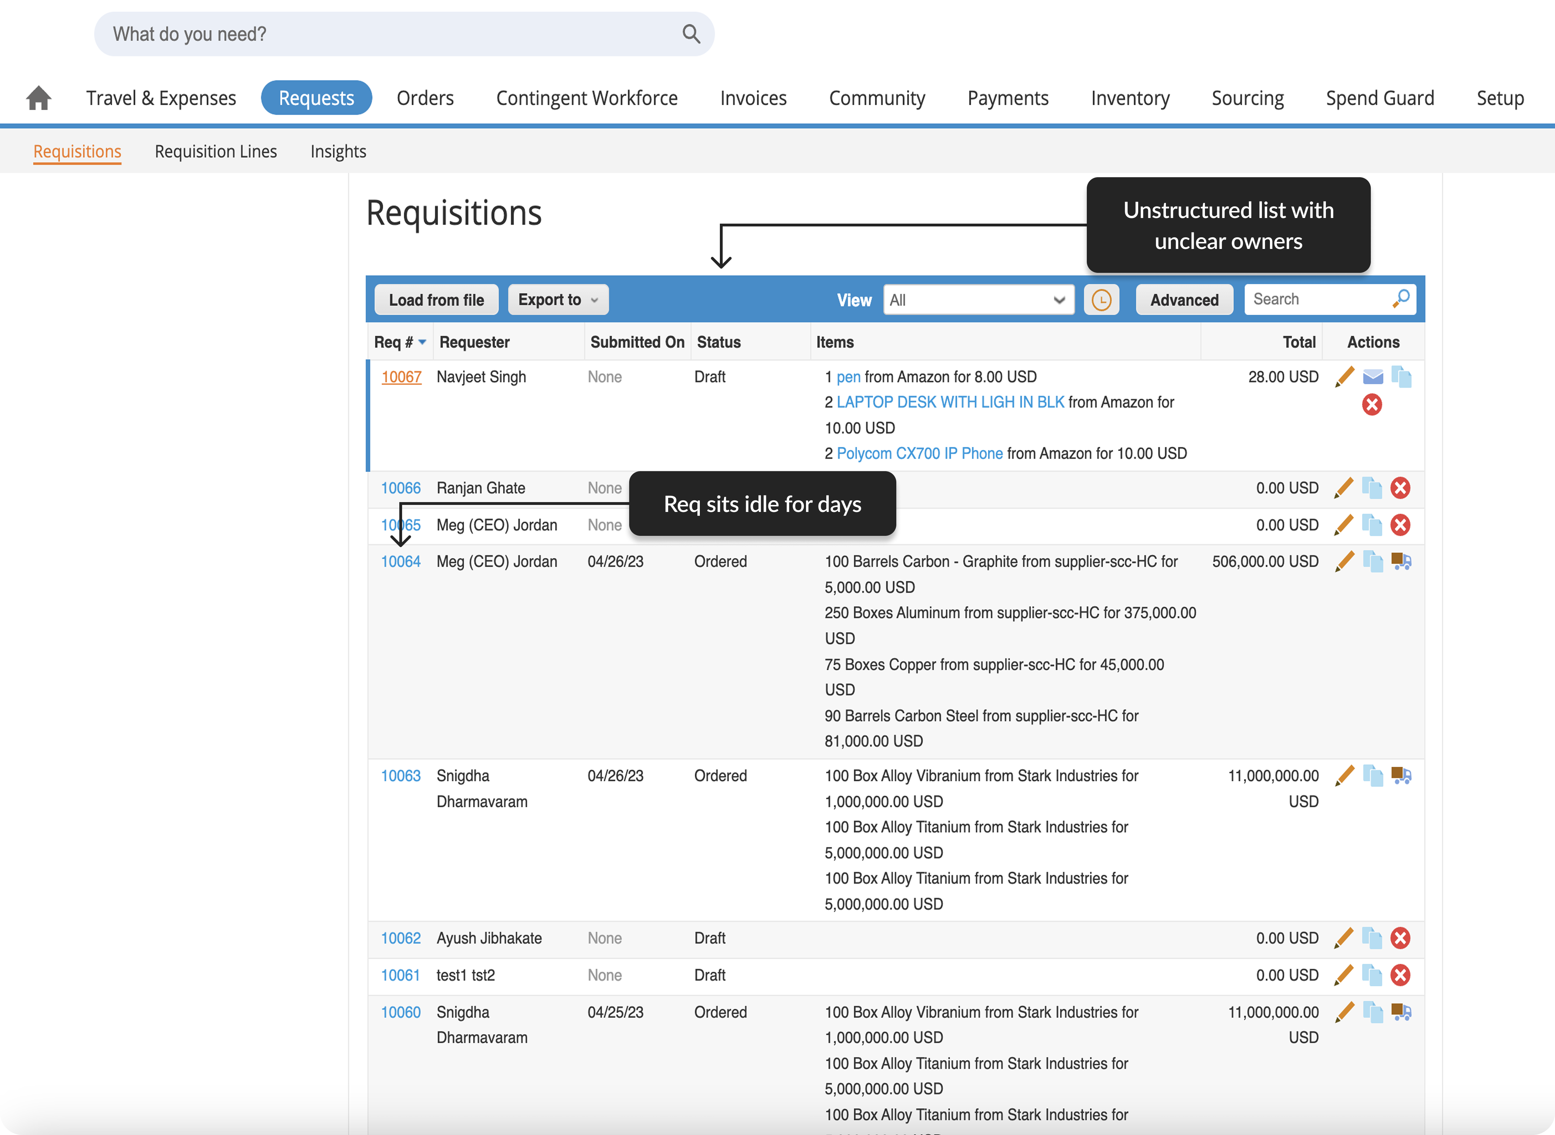Delete requisition 10065 with red X icon
Image resolution: width=1555 pixels, height=1135 pixels.
tap(1400, 526)
